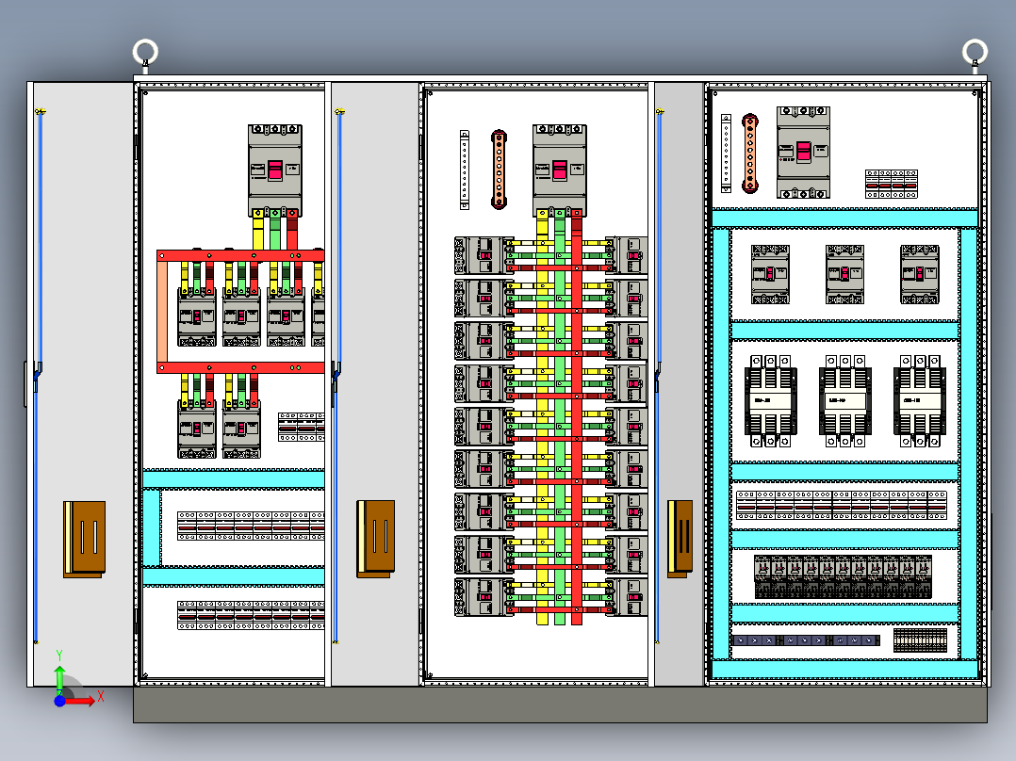Select the top-right feeder breaker in the middle cabinet
The image size is (1016, 761).
tap(627, 255)
